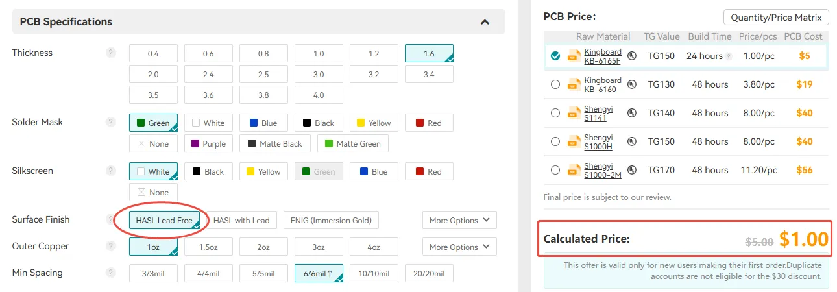Viewport: 837px width, 292px height.
Task: Open the Quantity/Price Matrix
Action: click(x=776, y=18)
